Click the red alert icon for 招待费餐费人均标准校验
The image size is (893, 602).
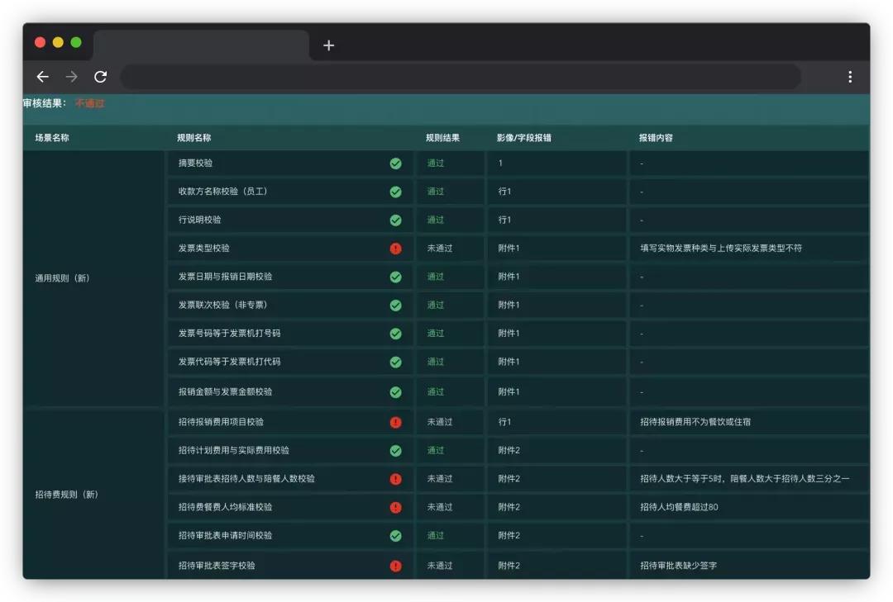[x=395, y=507]
